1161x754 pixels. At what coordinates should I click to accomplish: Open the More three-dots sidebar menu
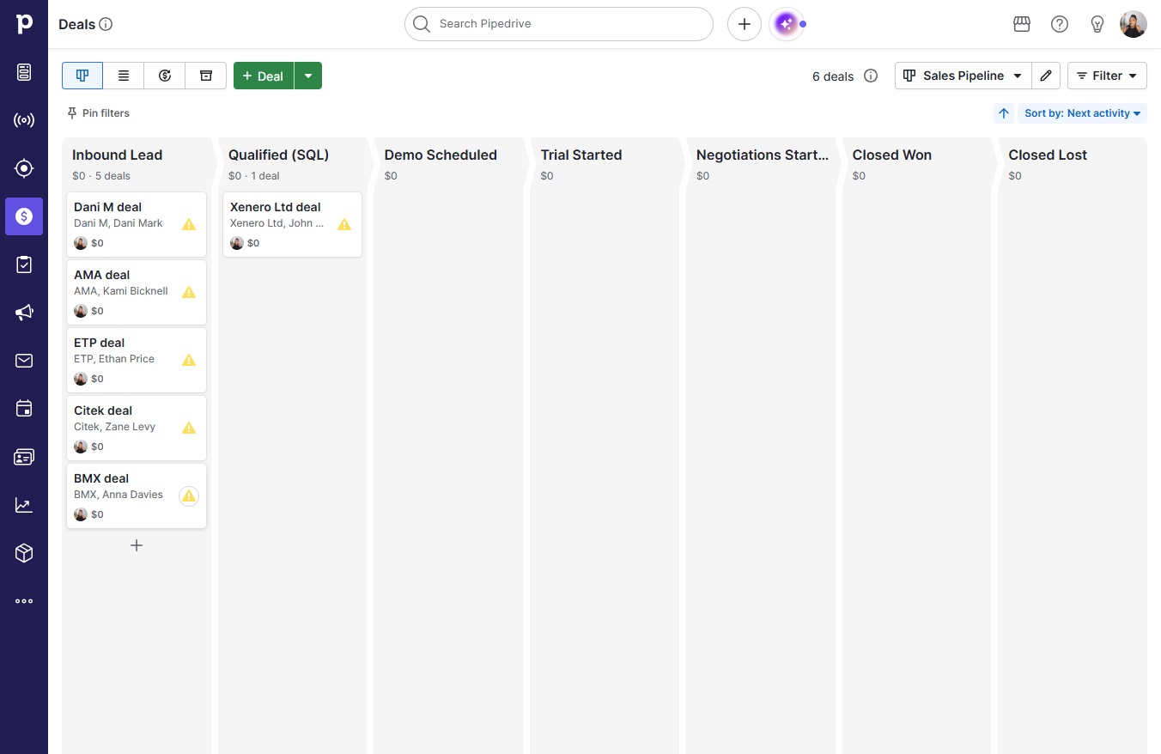(24, 601)
